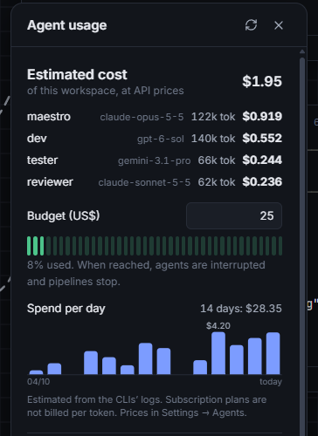Select today's bar in spend chart
Image resolution: width=318 pixels, height=436 pixels.
[273, 353]
